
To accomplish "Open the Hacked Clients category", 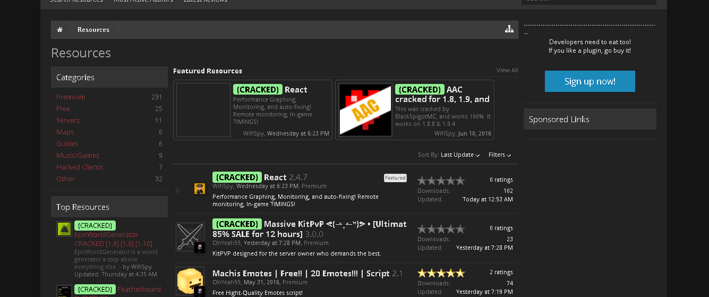I will click(x=80, y=167).
